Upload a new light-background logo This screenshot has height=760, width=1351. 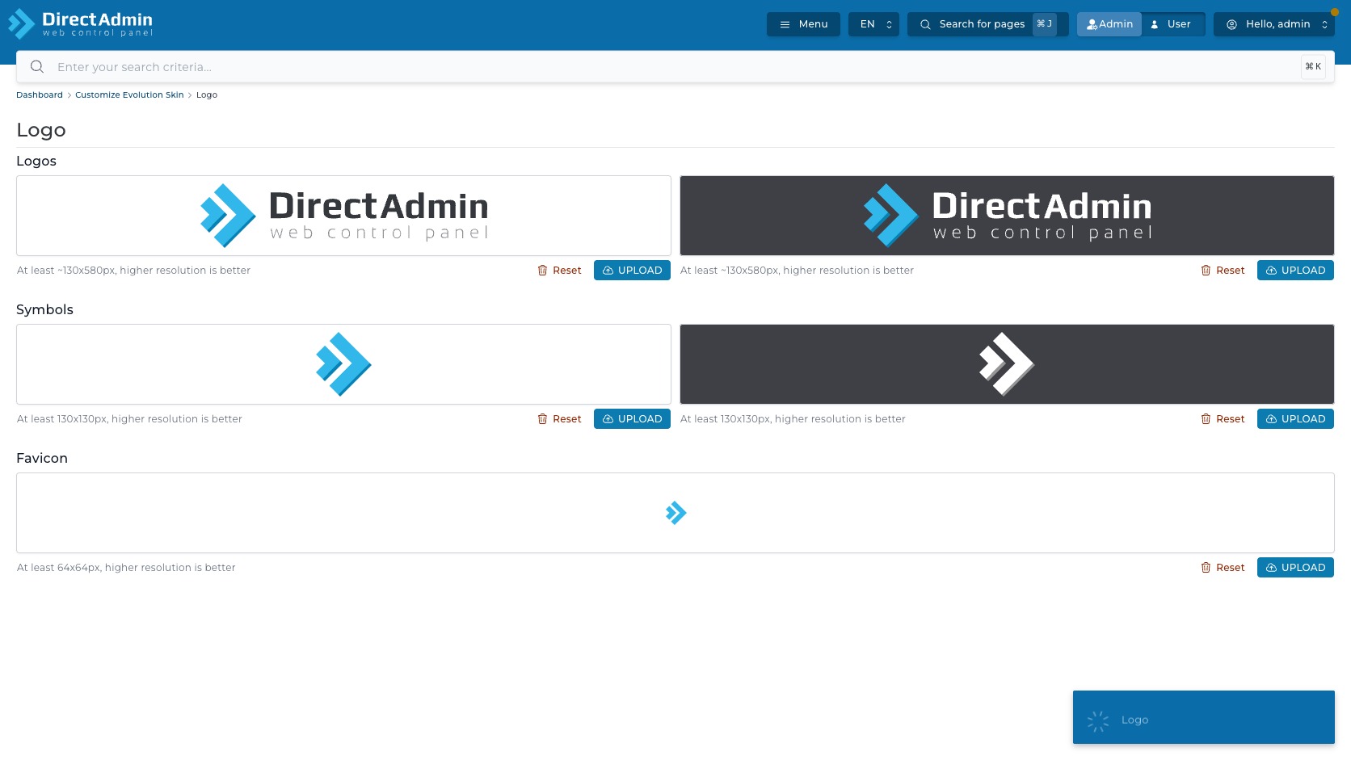click(632, 271)
